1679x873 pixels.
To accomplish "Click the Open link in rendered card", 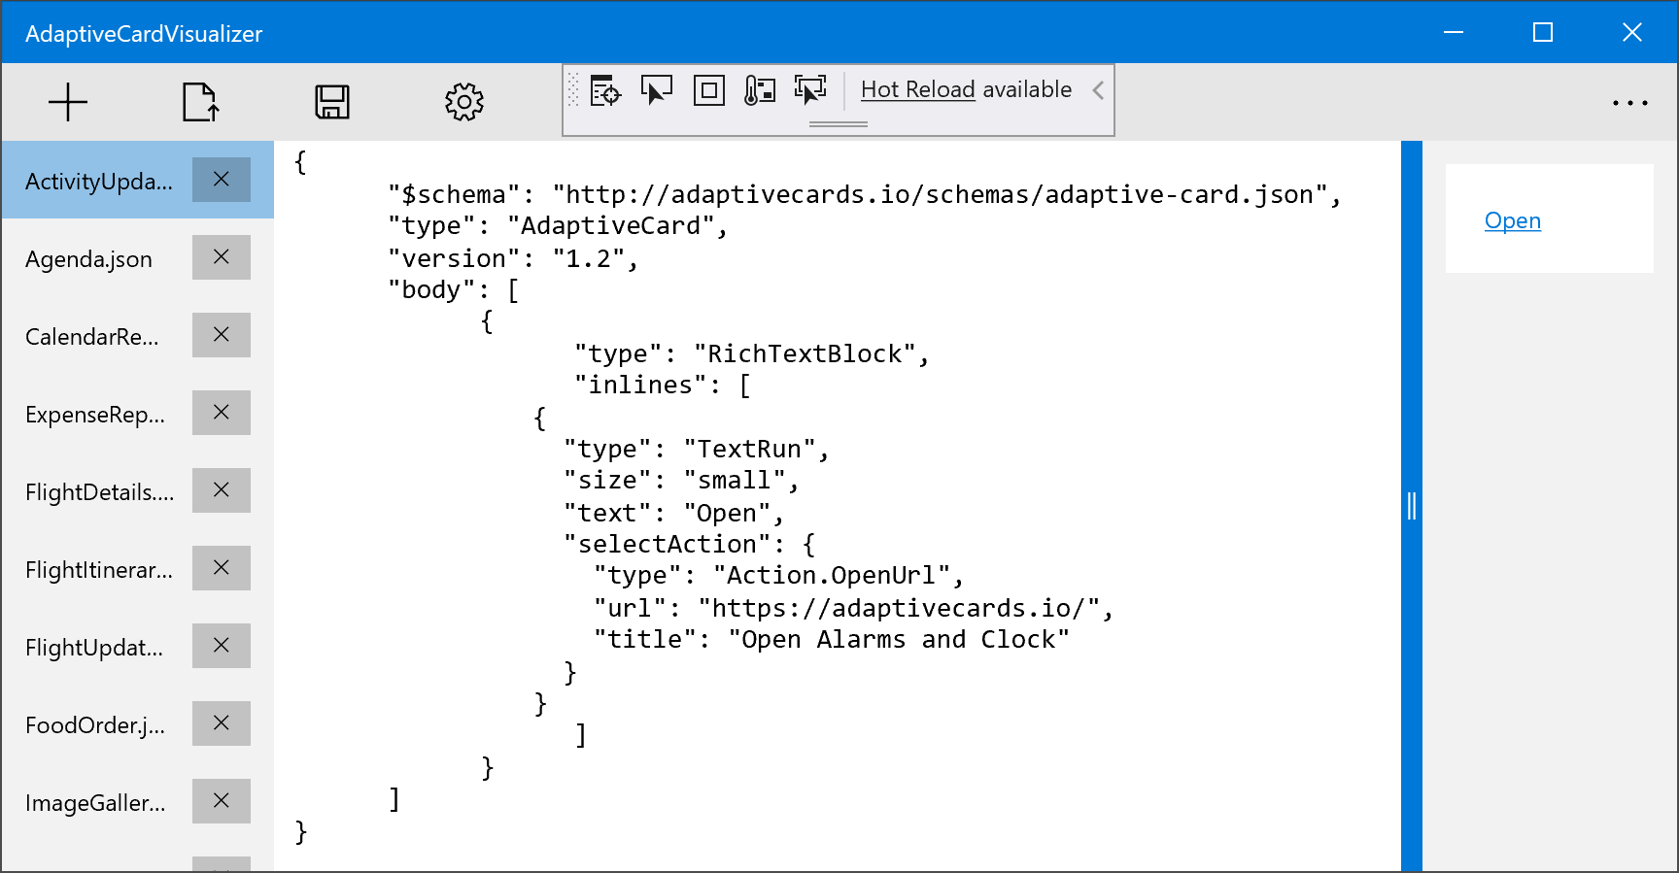I will pos(1513,220).
